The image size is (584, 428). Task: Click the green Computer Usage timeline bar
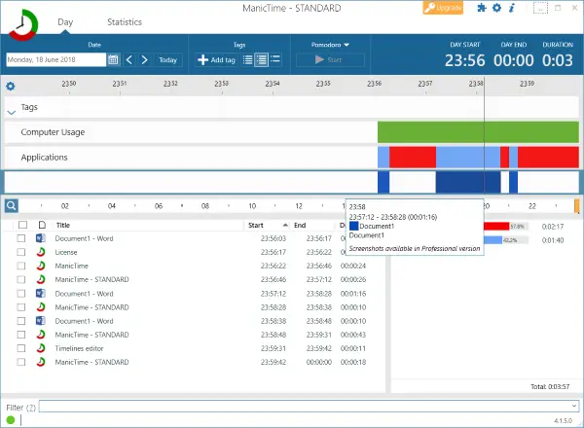point(478,132)
